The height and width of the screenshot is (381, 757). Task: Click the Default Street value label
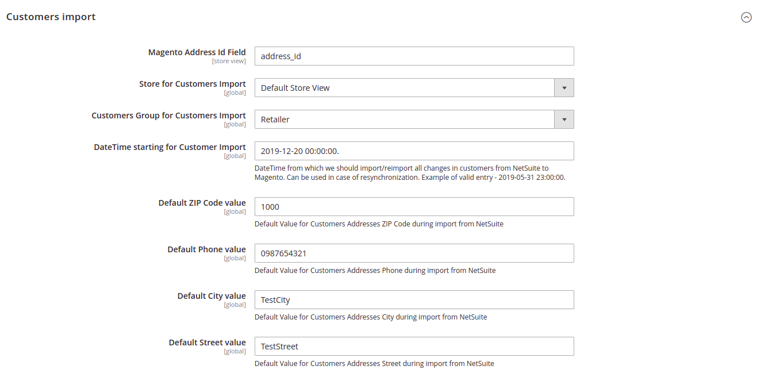click(207, 342)
